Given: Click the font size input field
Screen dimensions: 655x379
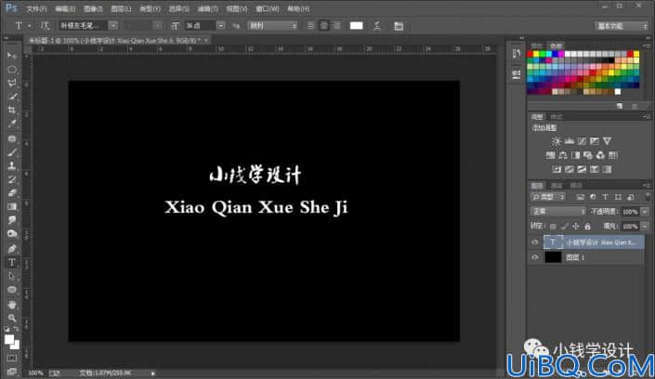Looking at the screenshot, I should coord(200,26).
